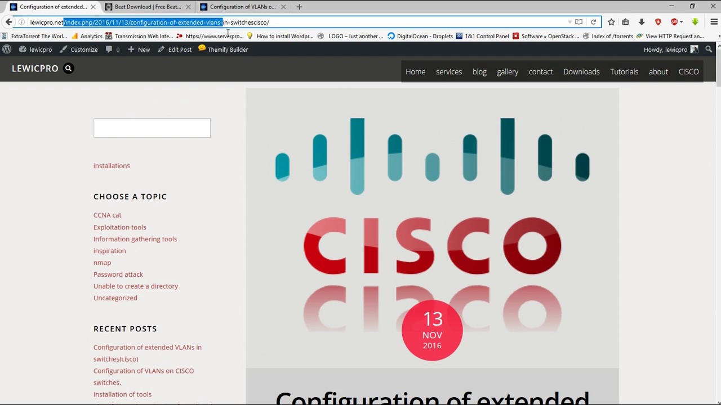
Task: Click the admin bar search magnifier icon
Action: coord(709,49)
